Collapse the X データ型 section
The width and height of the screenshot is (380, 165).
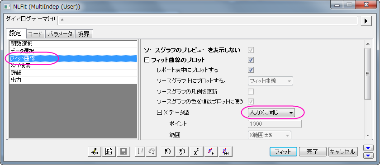point(159,113)
